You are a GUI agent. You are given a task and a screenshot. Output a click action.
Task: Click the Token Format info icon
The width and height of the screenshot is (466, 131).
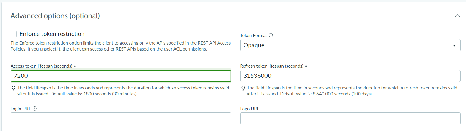click(x=271, y=35)
